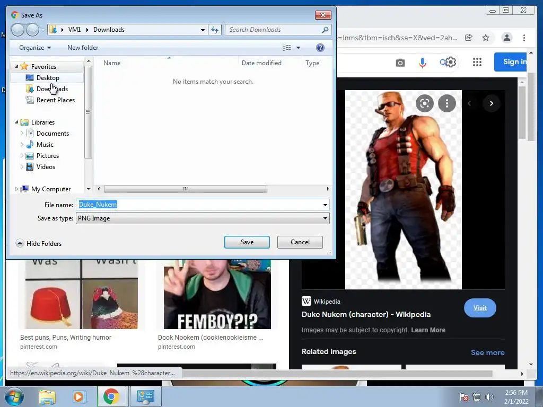This screenshot has height=407, width=543.
Task: Click the navigation pane vertical scrollbar
Action: tap(89, 112)
